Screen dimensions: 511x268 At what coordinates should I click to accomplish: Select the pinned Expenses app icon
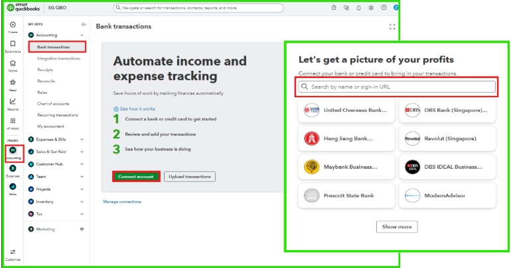(13, 168)
